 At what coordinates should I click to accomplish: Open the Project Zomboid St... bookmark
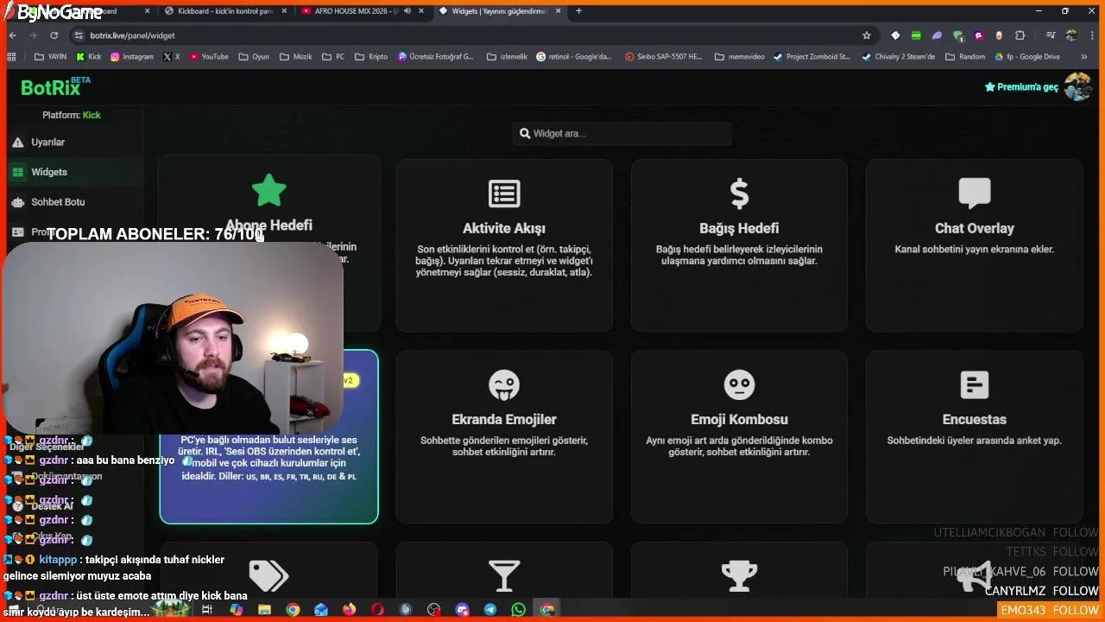(811, 57)
